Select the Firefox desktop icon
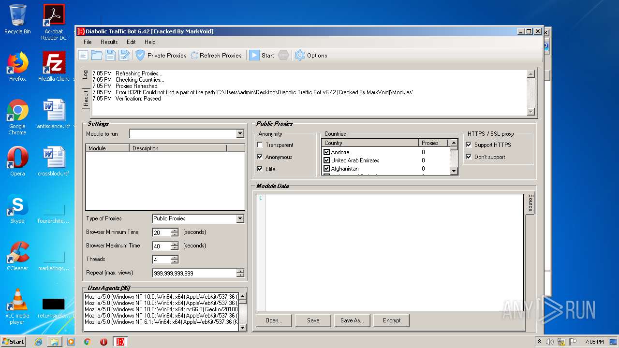This screenshot has height=348, width=619. pyautogui.click(x=17, y=67)
